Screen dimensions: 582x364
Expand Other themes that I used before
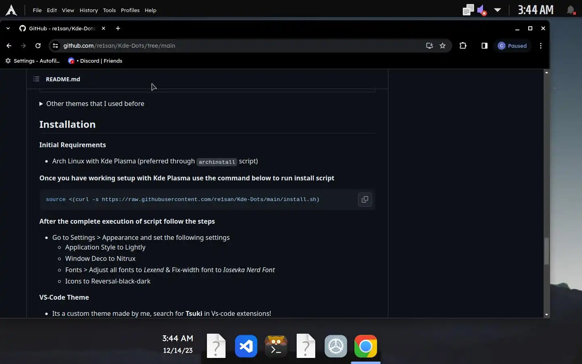click(x=92, y=104)
